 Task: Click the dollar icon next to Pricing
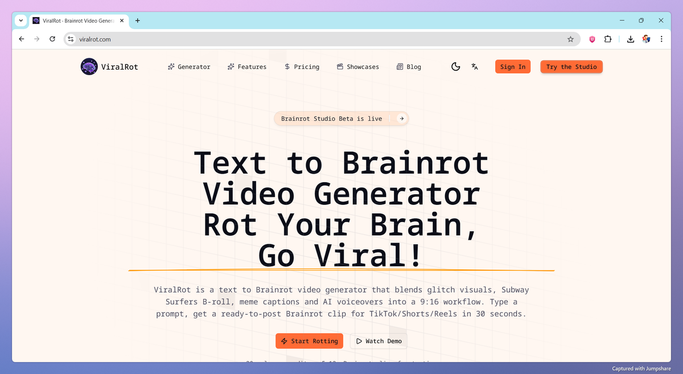point(286,67)
